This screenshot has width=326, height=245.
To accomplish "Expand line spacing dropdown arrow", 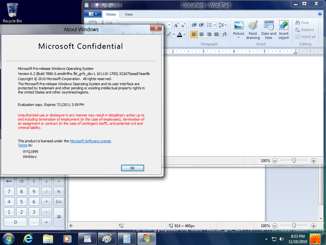I will (226, 25).
